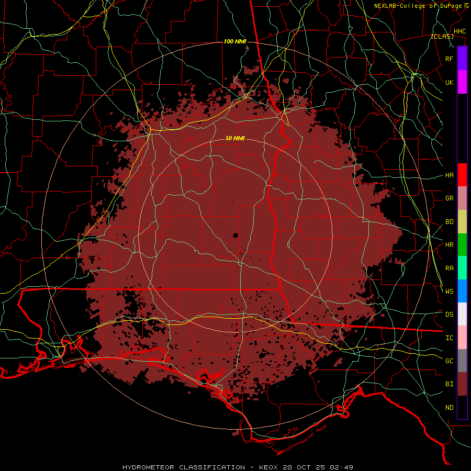Click the RF legend label

[449, 59]
